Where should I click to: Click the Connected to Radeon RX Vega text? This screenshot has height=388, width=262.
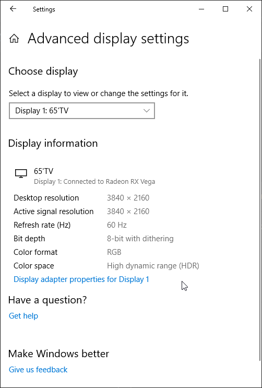coord(109,182)
